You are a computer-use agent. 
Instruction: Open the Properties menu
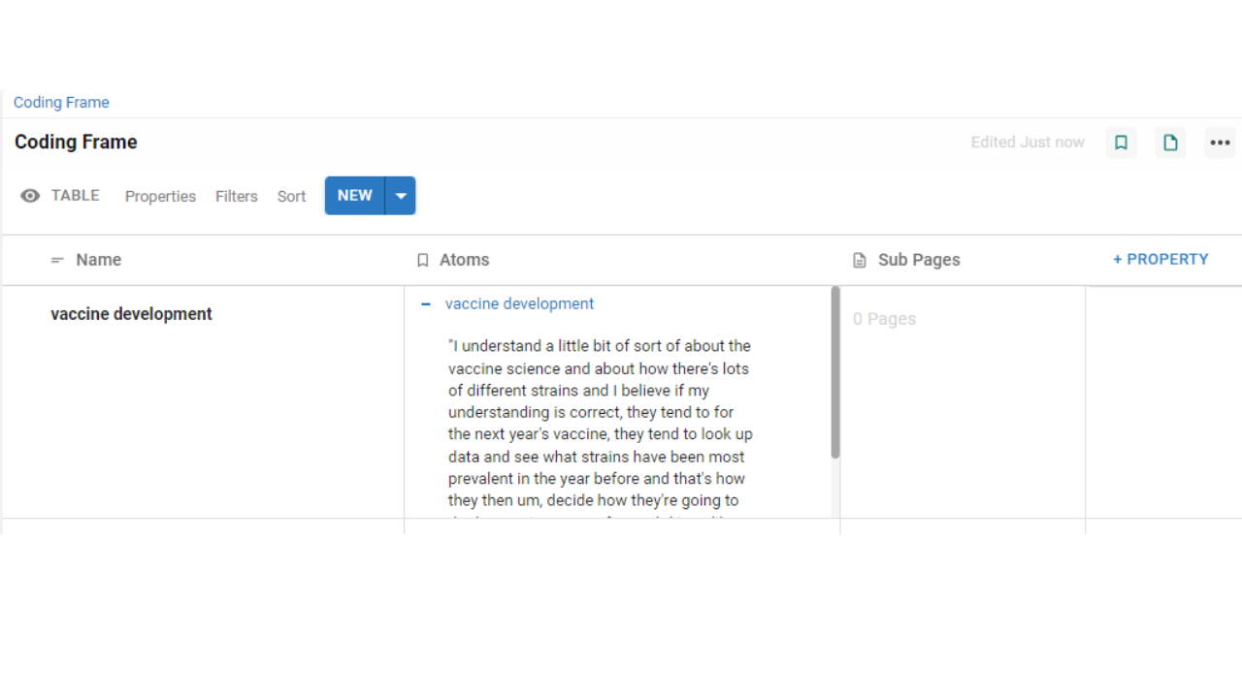pyautogui.click(x=160, y=196)
